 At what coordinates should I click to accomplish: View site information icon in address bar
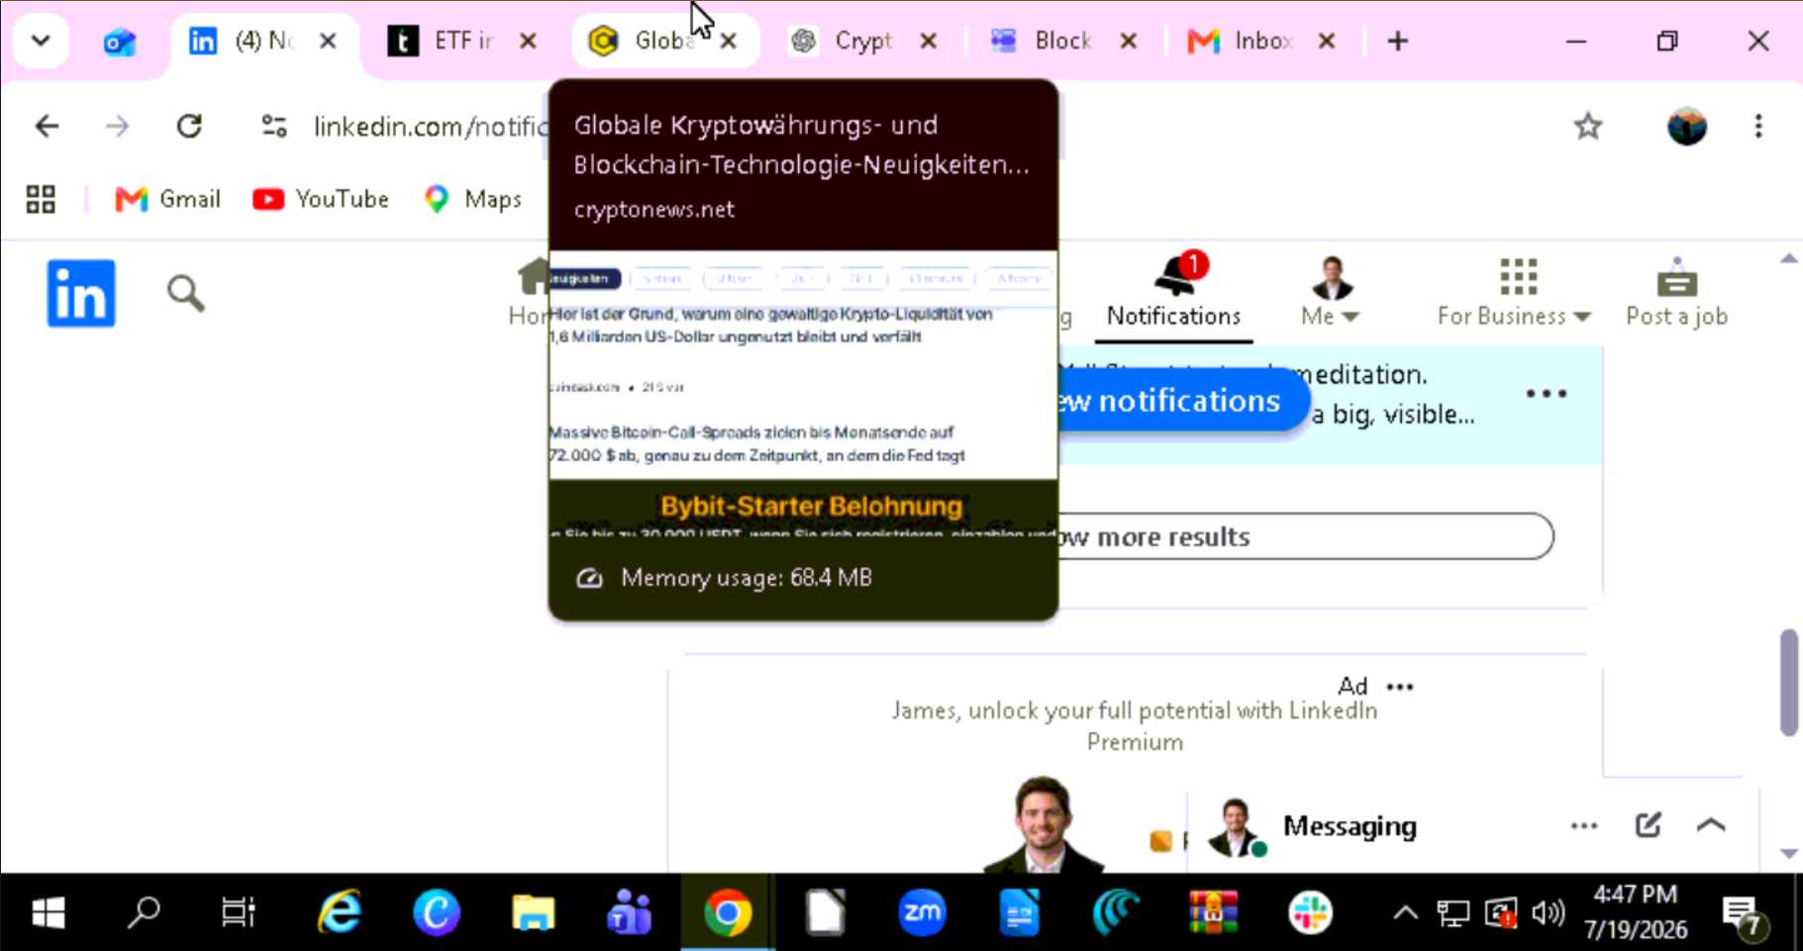pos(274,127)
